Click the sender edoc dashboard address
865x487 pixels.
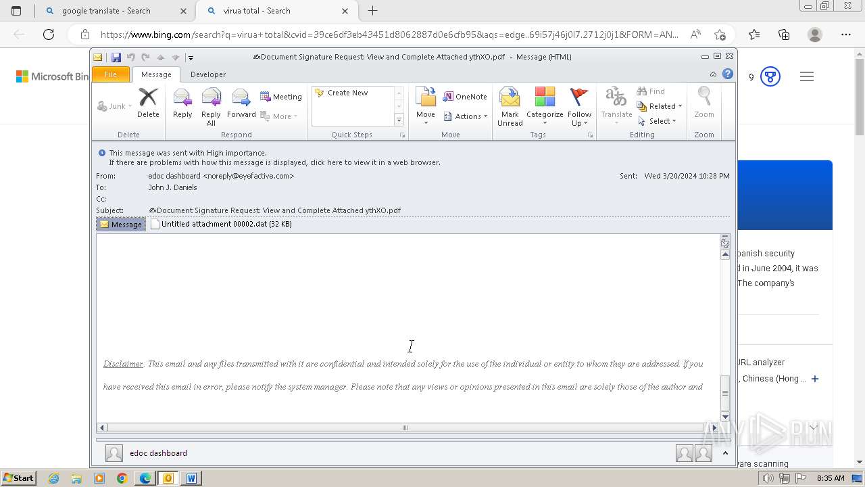click(221, 176)
